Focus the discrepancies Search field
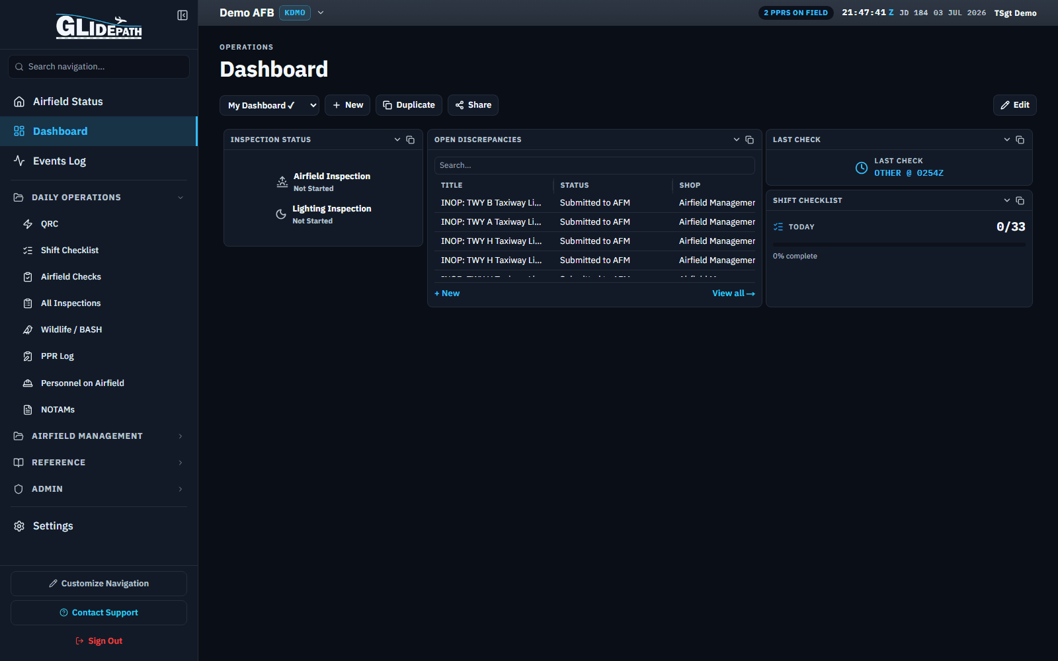1058x661 pixels. click(594, 165)
